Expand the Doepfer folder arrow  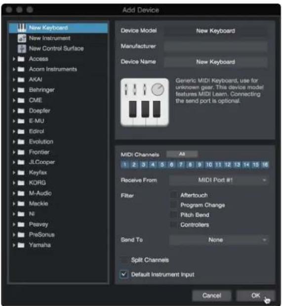coord(14,110)
